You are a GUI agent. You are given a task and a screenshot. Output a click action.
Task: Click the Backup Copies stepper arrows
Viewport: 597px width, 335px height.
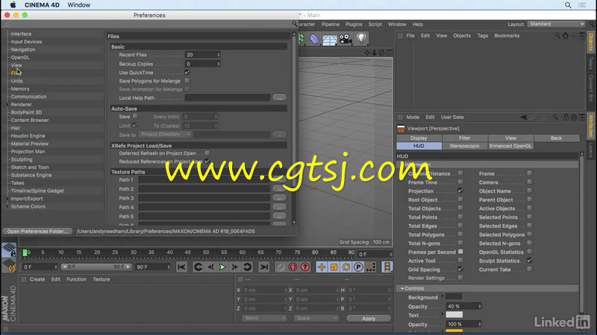pos(219,64)
